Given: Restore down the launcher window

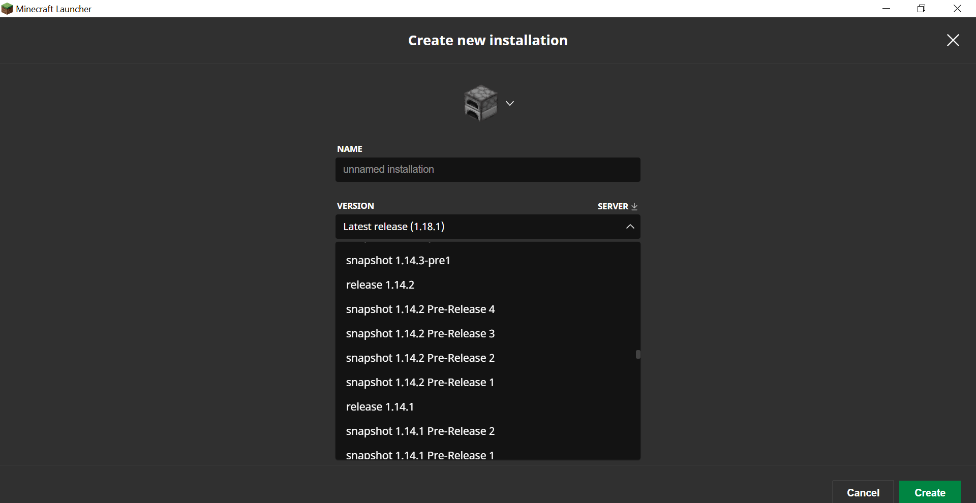Looking at the screenshot, I should pyautogui.click(x=921, y=9).
